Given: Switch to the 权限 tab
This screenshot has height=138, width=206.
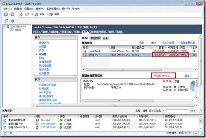Looking at the screenshot, I should pos(119,32).
